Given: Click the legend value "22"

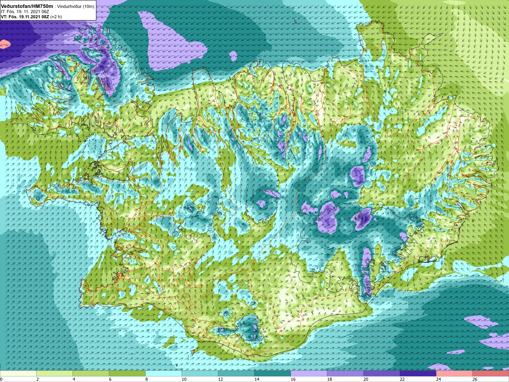Looking at the screenshot, I should point(402,379).
